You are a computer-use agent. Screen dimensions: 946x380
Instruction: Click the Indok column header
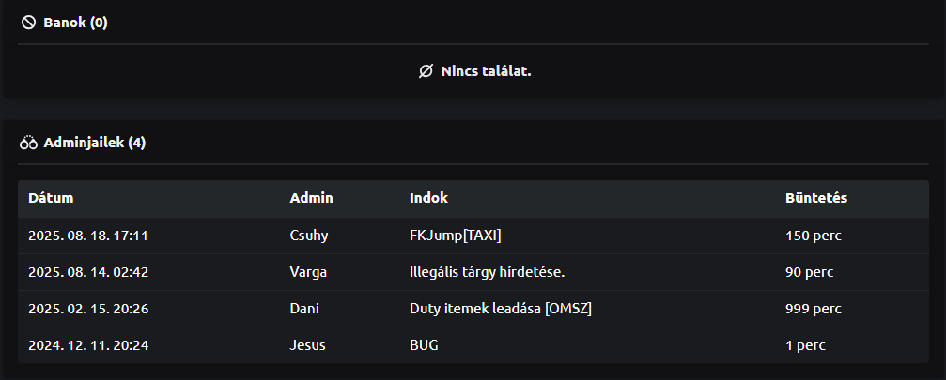(x=428, y=198)
